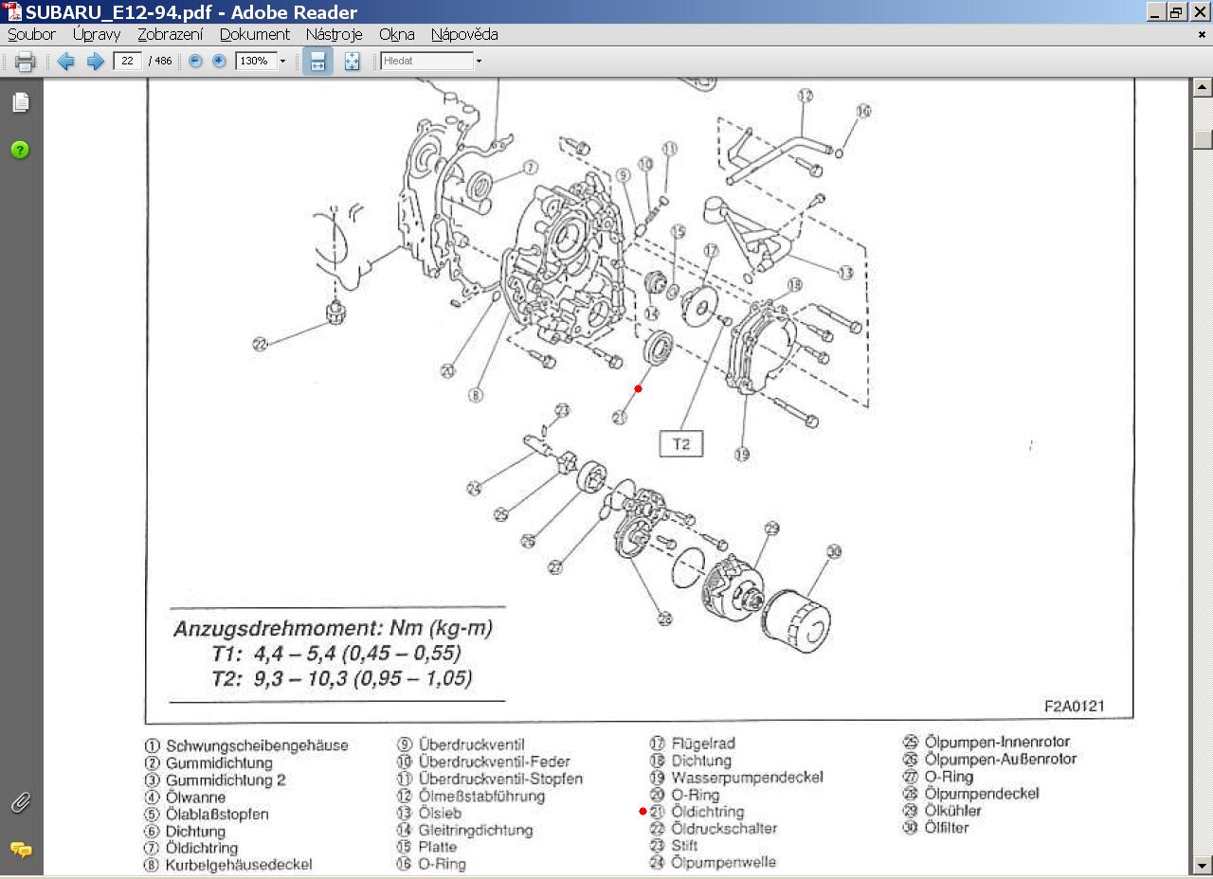1213x879 pixels.
Task: Open the Pages panel in sidebar
Action: (x=20, y=102)
